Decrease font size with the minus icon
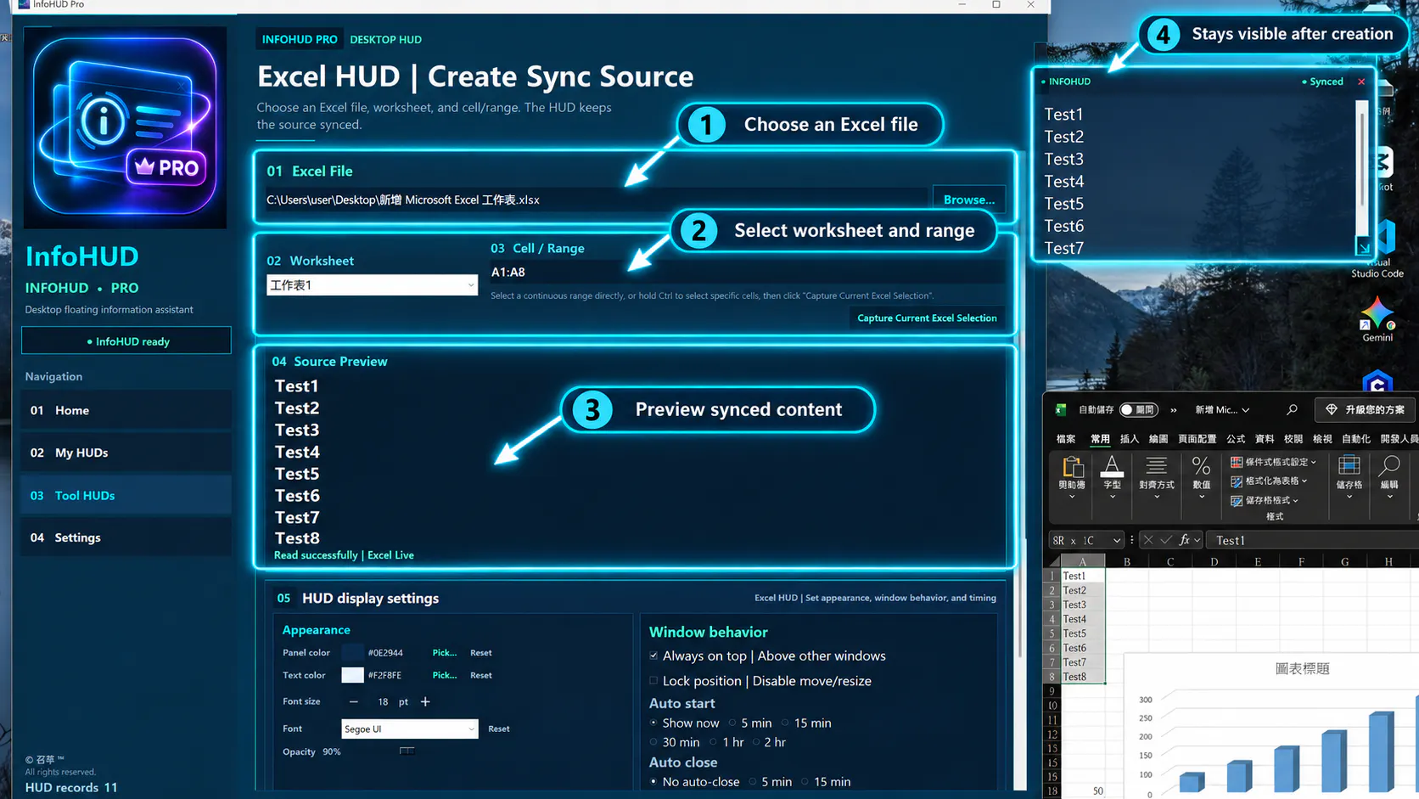This screenshot has height=799, width=1419. coord(354,702)
